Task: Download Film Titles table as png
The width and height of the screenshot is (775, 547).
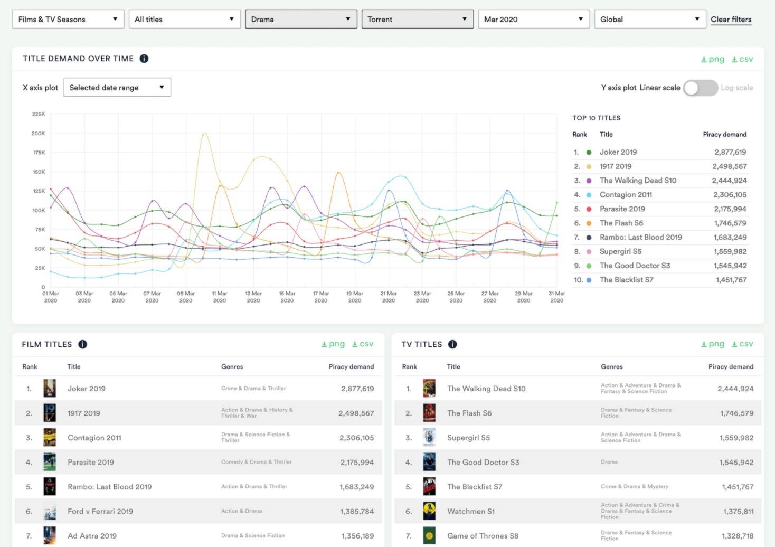Action: [333, 344]
